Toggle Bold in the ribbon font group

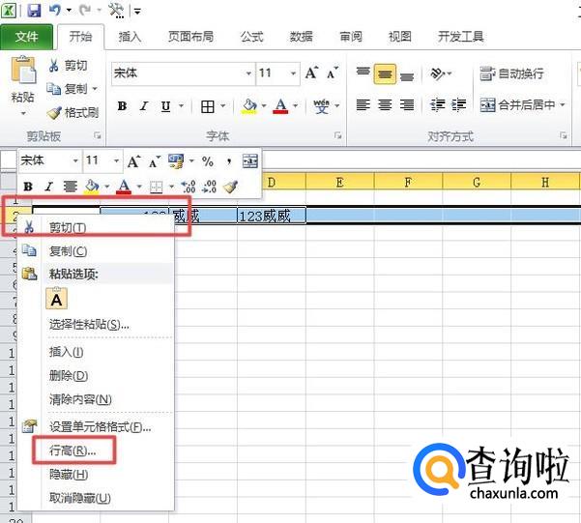122,106
